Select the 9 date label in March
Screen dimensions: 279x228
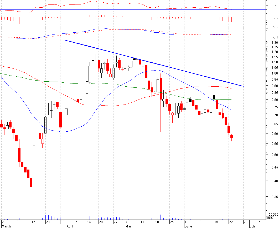[x=17, y=222]
